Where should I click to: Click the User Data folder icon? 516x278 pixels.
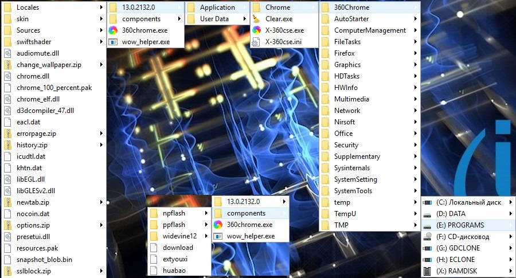(191, 19)
